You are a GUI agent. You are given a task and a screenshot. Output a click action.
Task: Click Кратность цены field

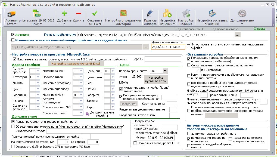172,104
